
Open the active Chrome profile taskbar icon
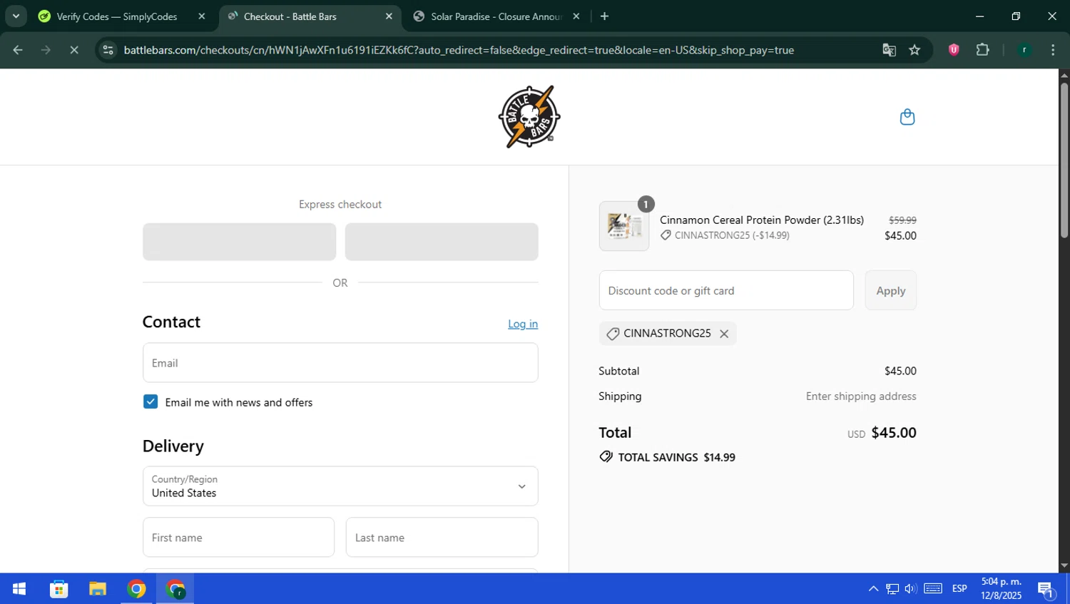pos(175,589)
